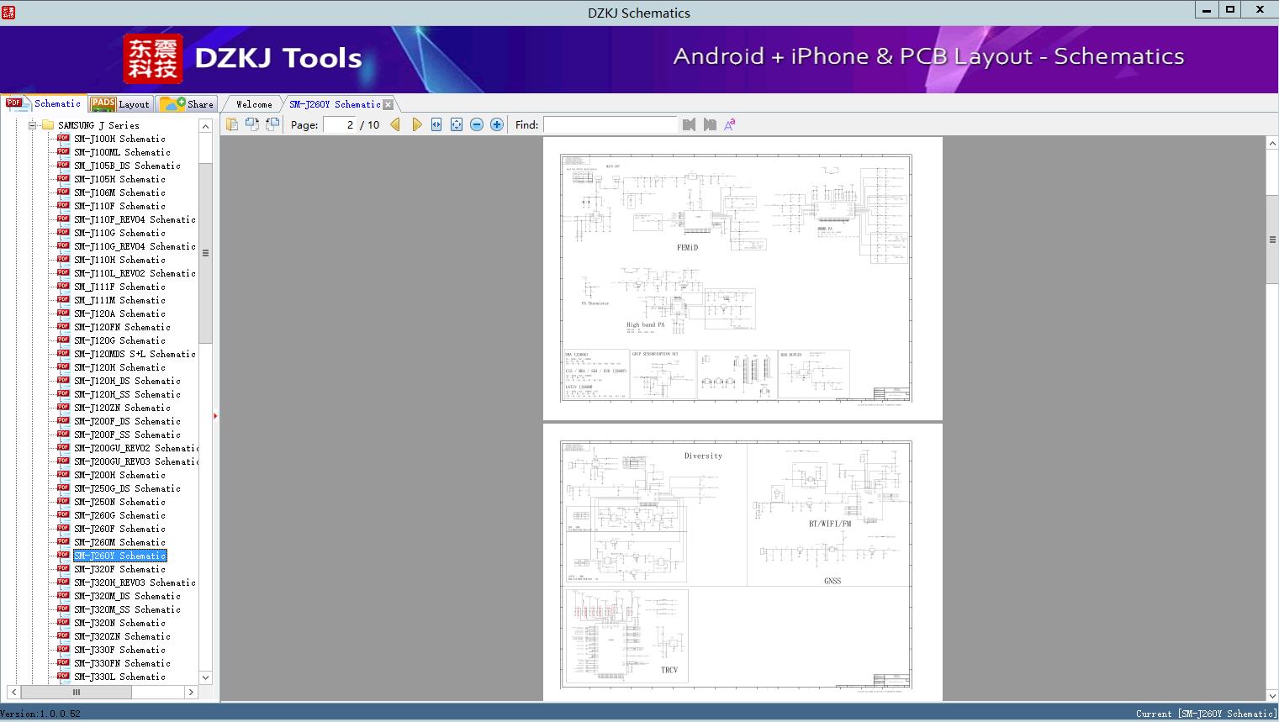Click the fit width icon
1279x722 pixels.
tap(436, 124)
